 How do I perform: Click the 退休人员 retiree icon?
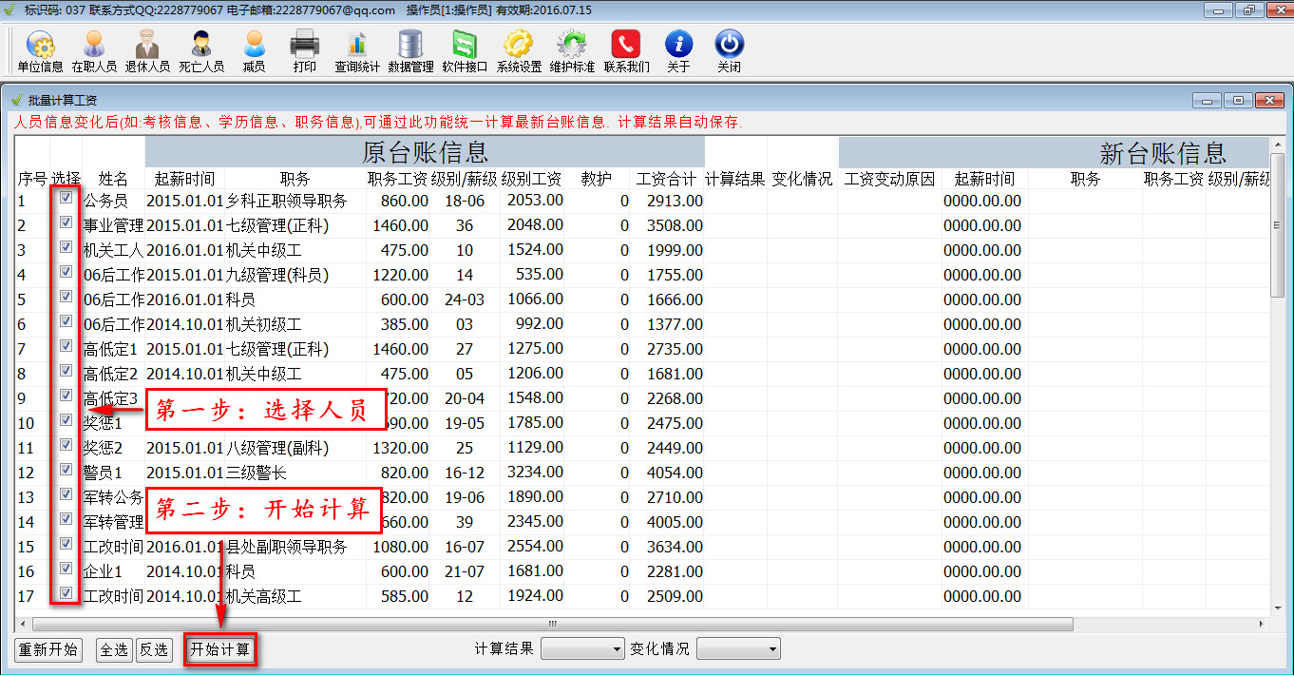[147, 51]
